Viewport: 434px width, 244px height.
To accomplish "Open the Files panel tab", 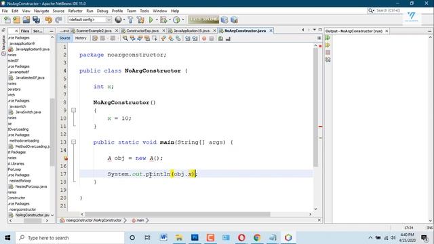I will [25, 31].
